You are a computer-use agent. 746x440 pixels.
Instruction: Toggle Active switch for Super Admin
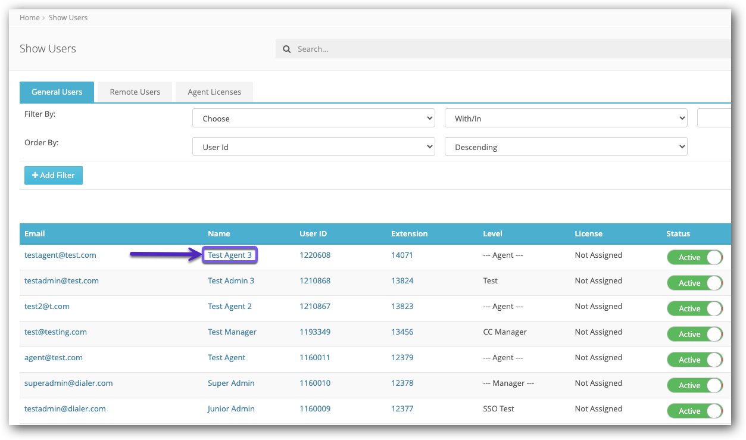(694, 385)
